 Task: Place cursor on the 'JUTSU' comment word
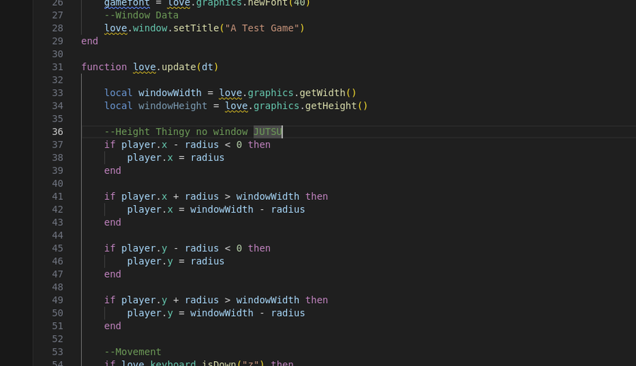[x=268, y=132]
